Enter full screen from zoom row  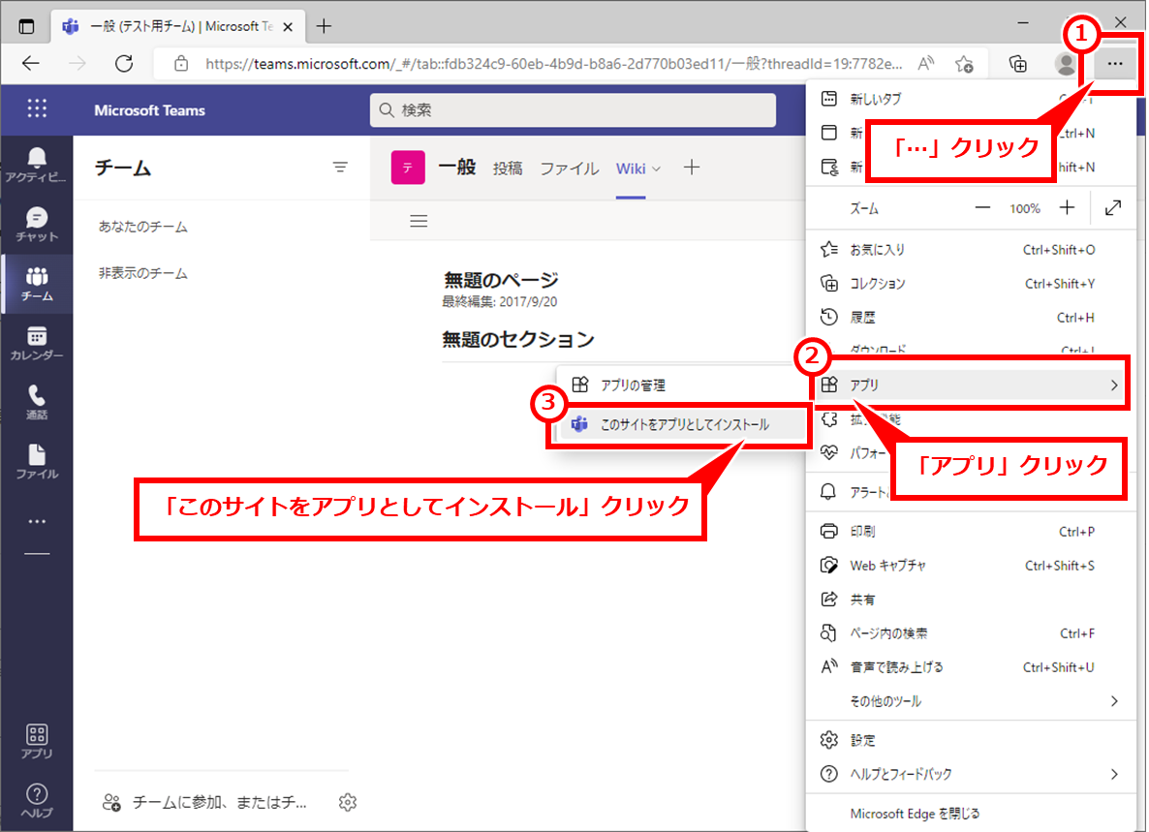1113,208
